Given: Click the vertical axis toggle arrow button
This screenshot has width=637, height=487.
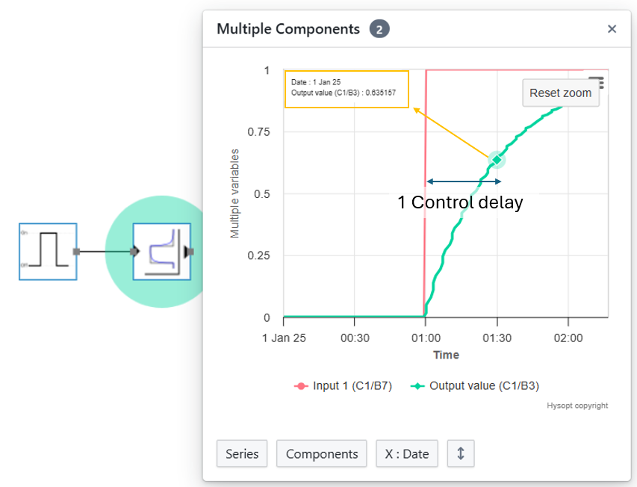Looking at the screenshot, I should [x=461, y=453].
